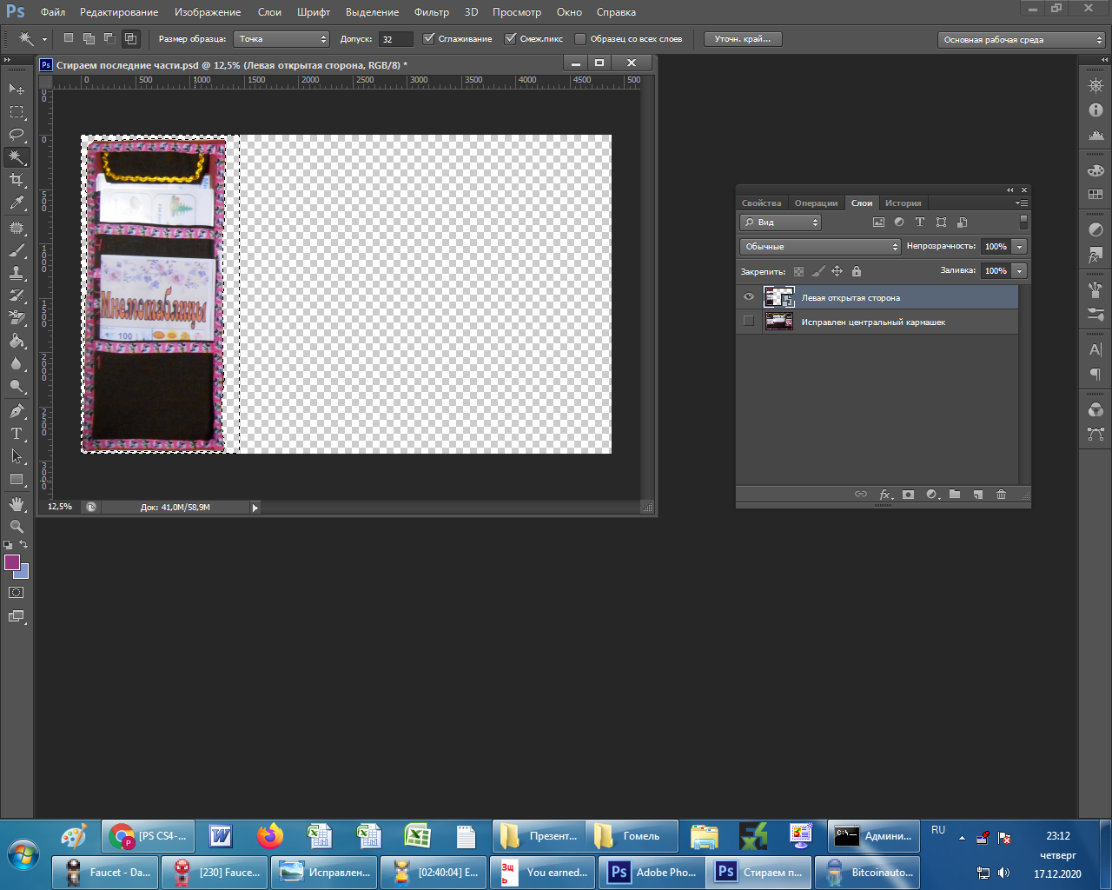Image resolution: width=1112 pixels, height=890 pixels.
Task: Expand the blend mode Обычные dropdown
Action: (820, 247)
